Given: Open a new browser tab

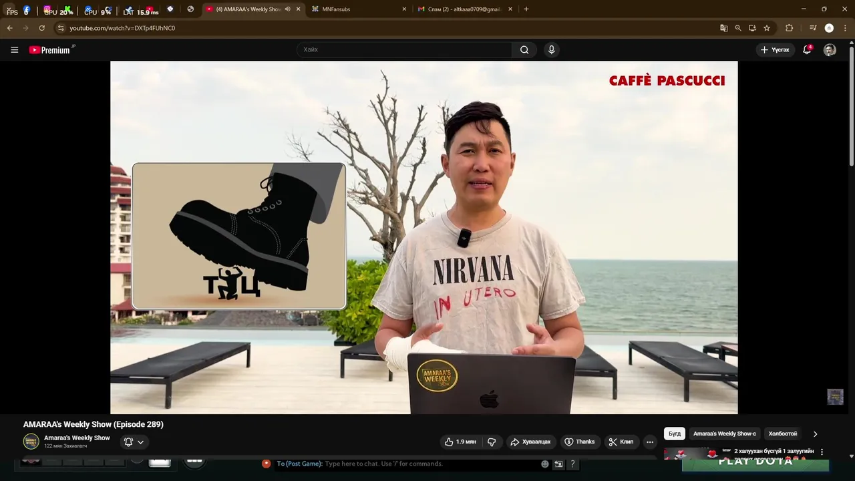Looking at the screenshot, I should click(x=526, y=9).
